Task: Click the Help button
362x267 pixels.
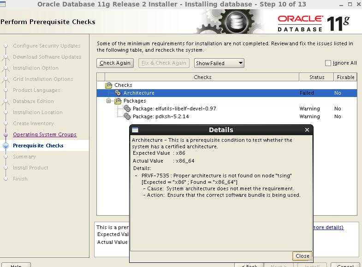Action: click(x=16, y=265)
